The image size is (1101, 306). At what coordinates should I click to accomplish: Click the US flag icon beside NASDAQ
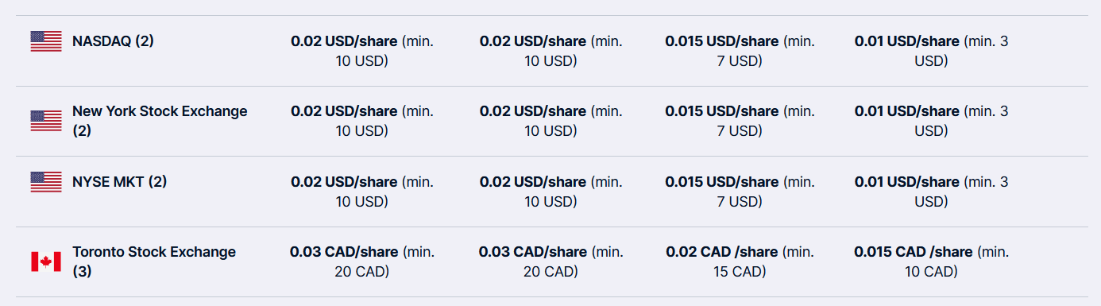point(46,41)
